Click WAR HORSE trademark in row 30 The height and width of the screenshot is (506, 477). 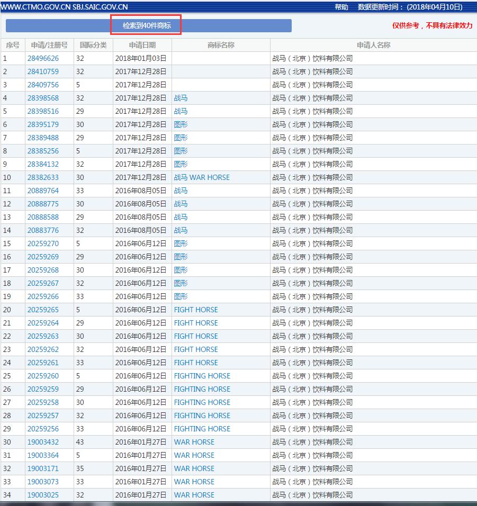[x=194, y=442]
